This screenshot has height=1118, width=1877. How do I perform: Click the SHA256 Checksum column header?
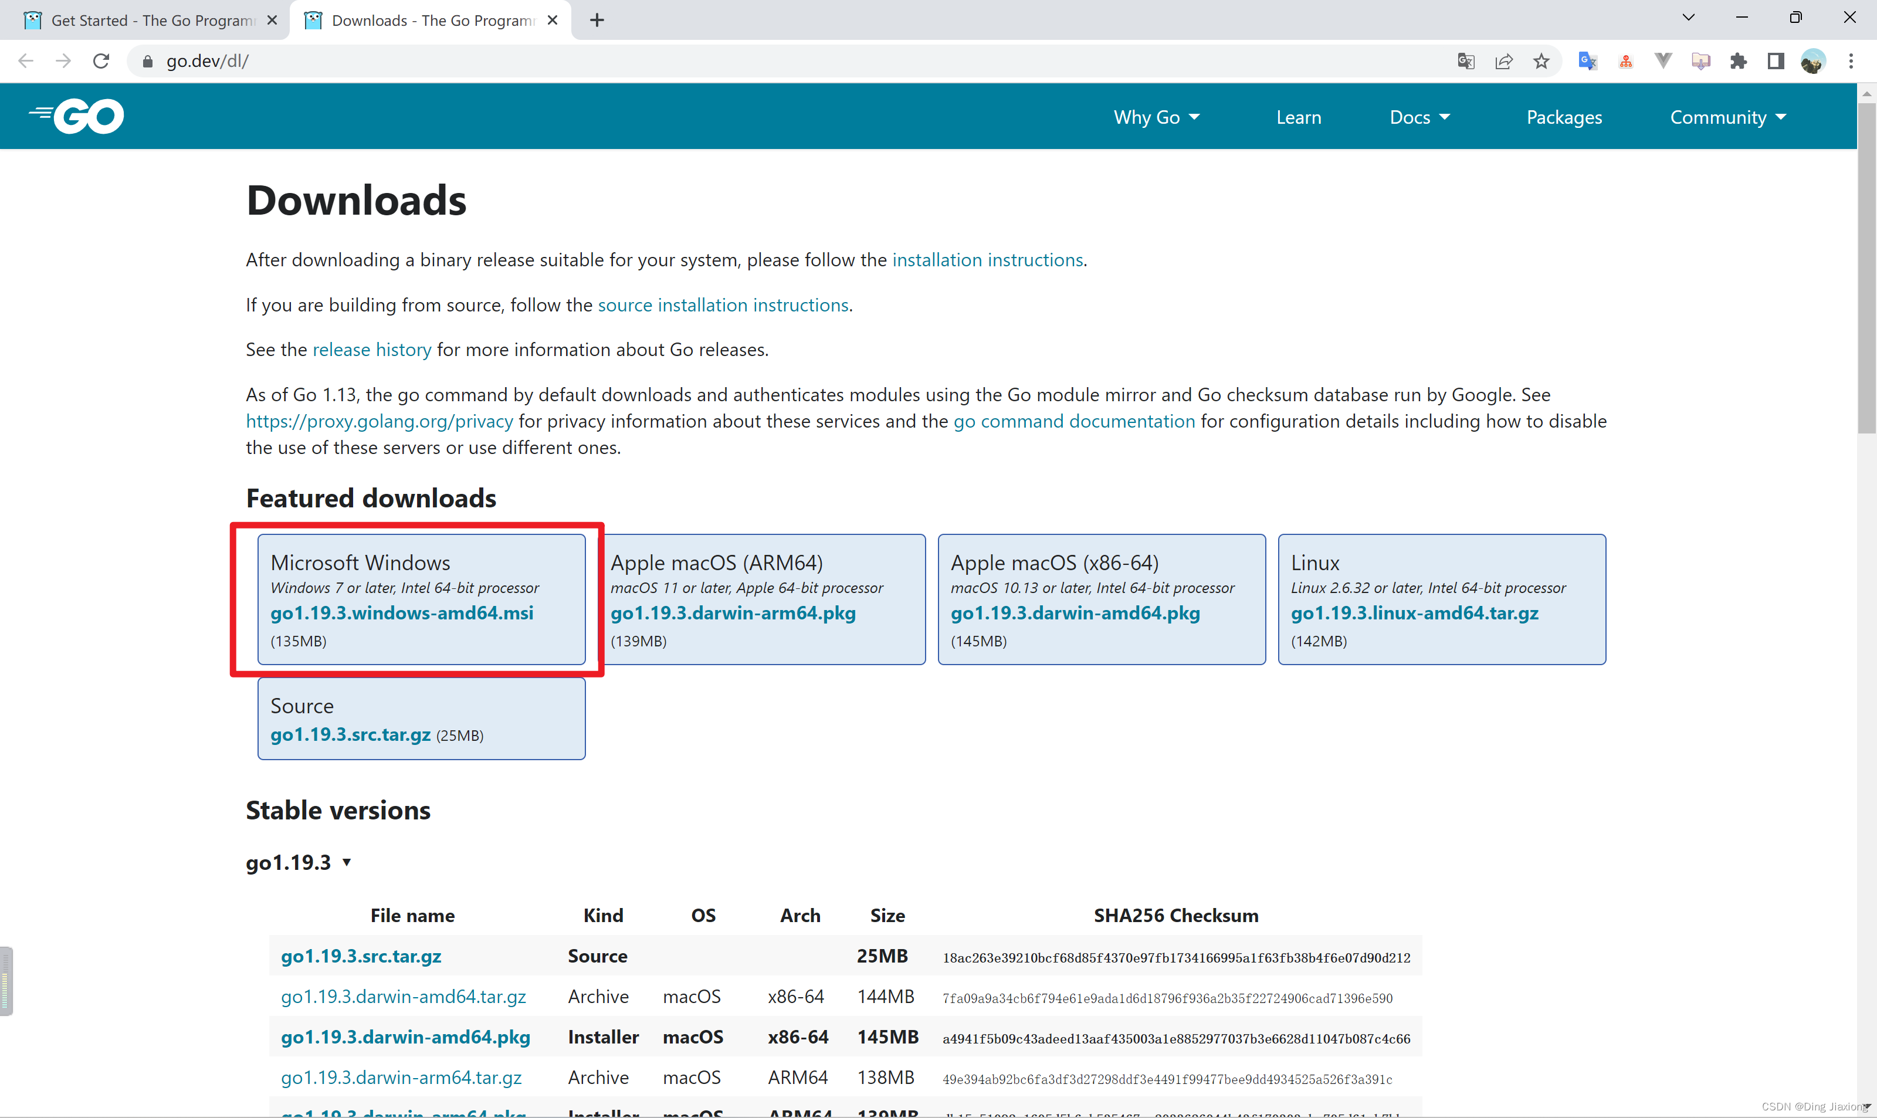(1175, 916)
